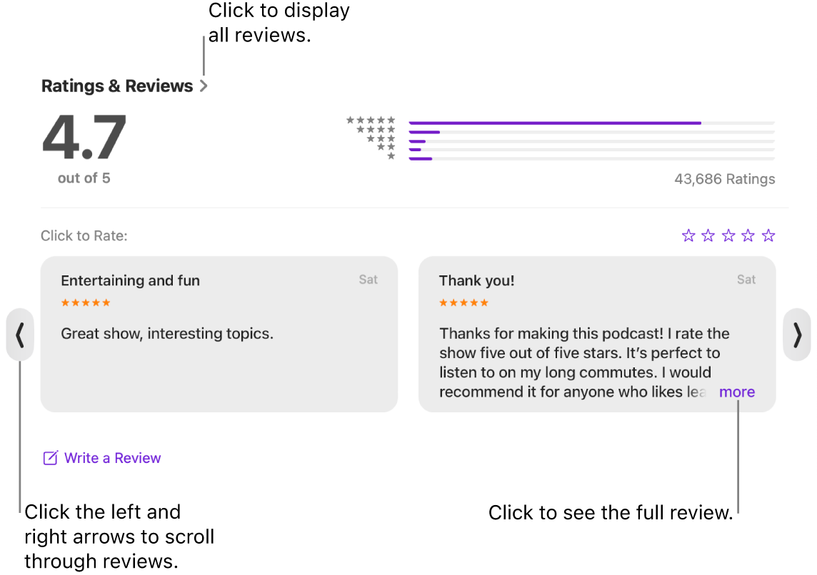
Task: Show next reviews with right chevron
Action: [798, 335]
